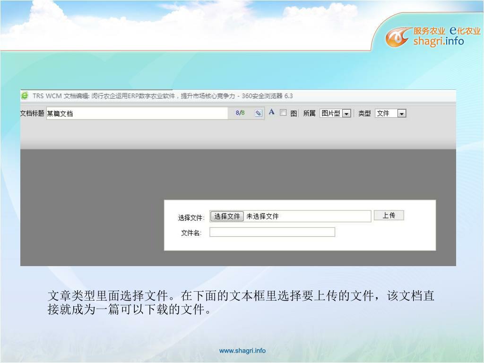This screenshot has height=363, width=484.
Task: Click the 8/8 character counter
Action: pos(240,113)
